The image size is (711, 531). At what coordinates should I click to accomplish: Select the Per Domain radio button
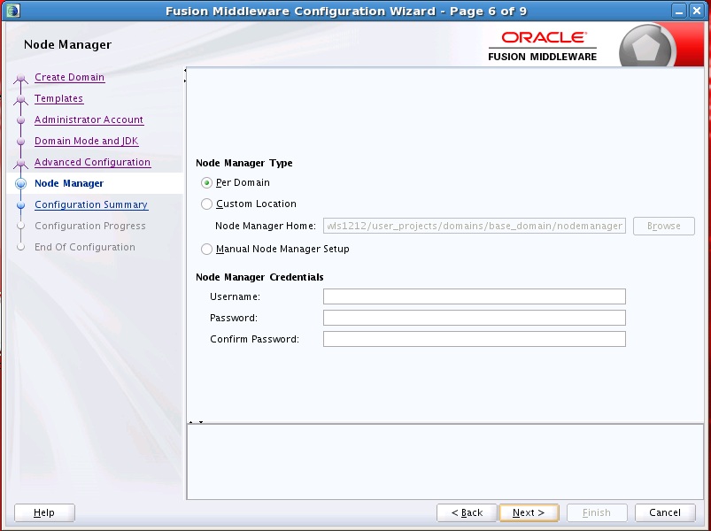207,183
